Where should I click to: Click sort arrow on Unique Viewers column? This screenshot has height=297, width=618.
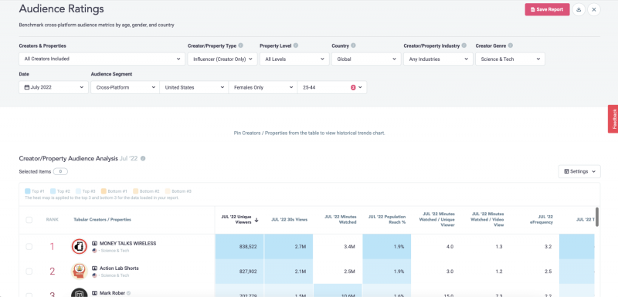(x=256, y=220)
